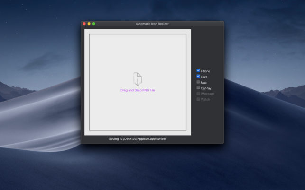The image size is (305, 190).
Task: Click the file drop icon in the center
Action: (138, 79)
